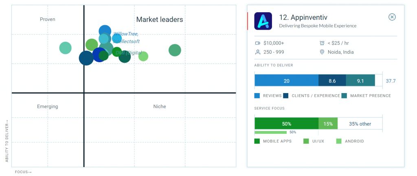
Task: Click the employees person icon near 250 - 999
Action: (257, 52)
